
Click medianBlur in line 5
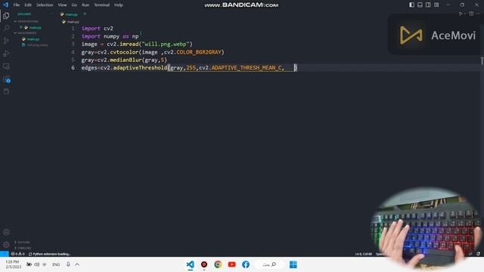point(126,60)
